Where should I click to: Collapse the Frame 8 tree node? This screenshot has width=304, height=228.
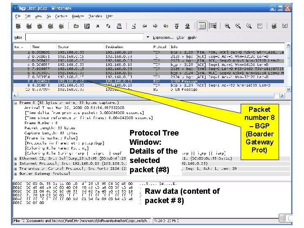tap(16, 103)
